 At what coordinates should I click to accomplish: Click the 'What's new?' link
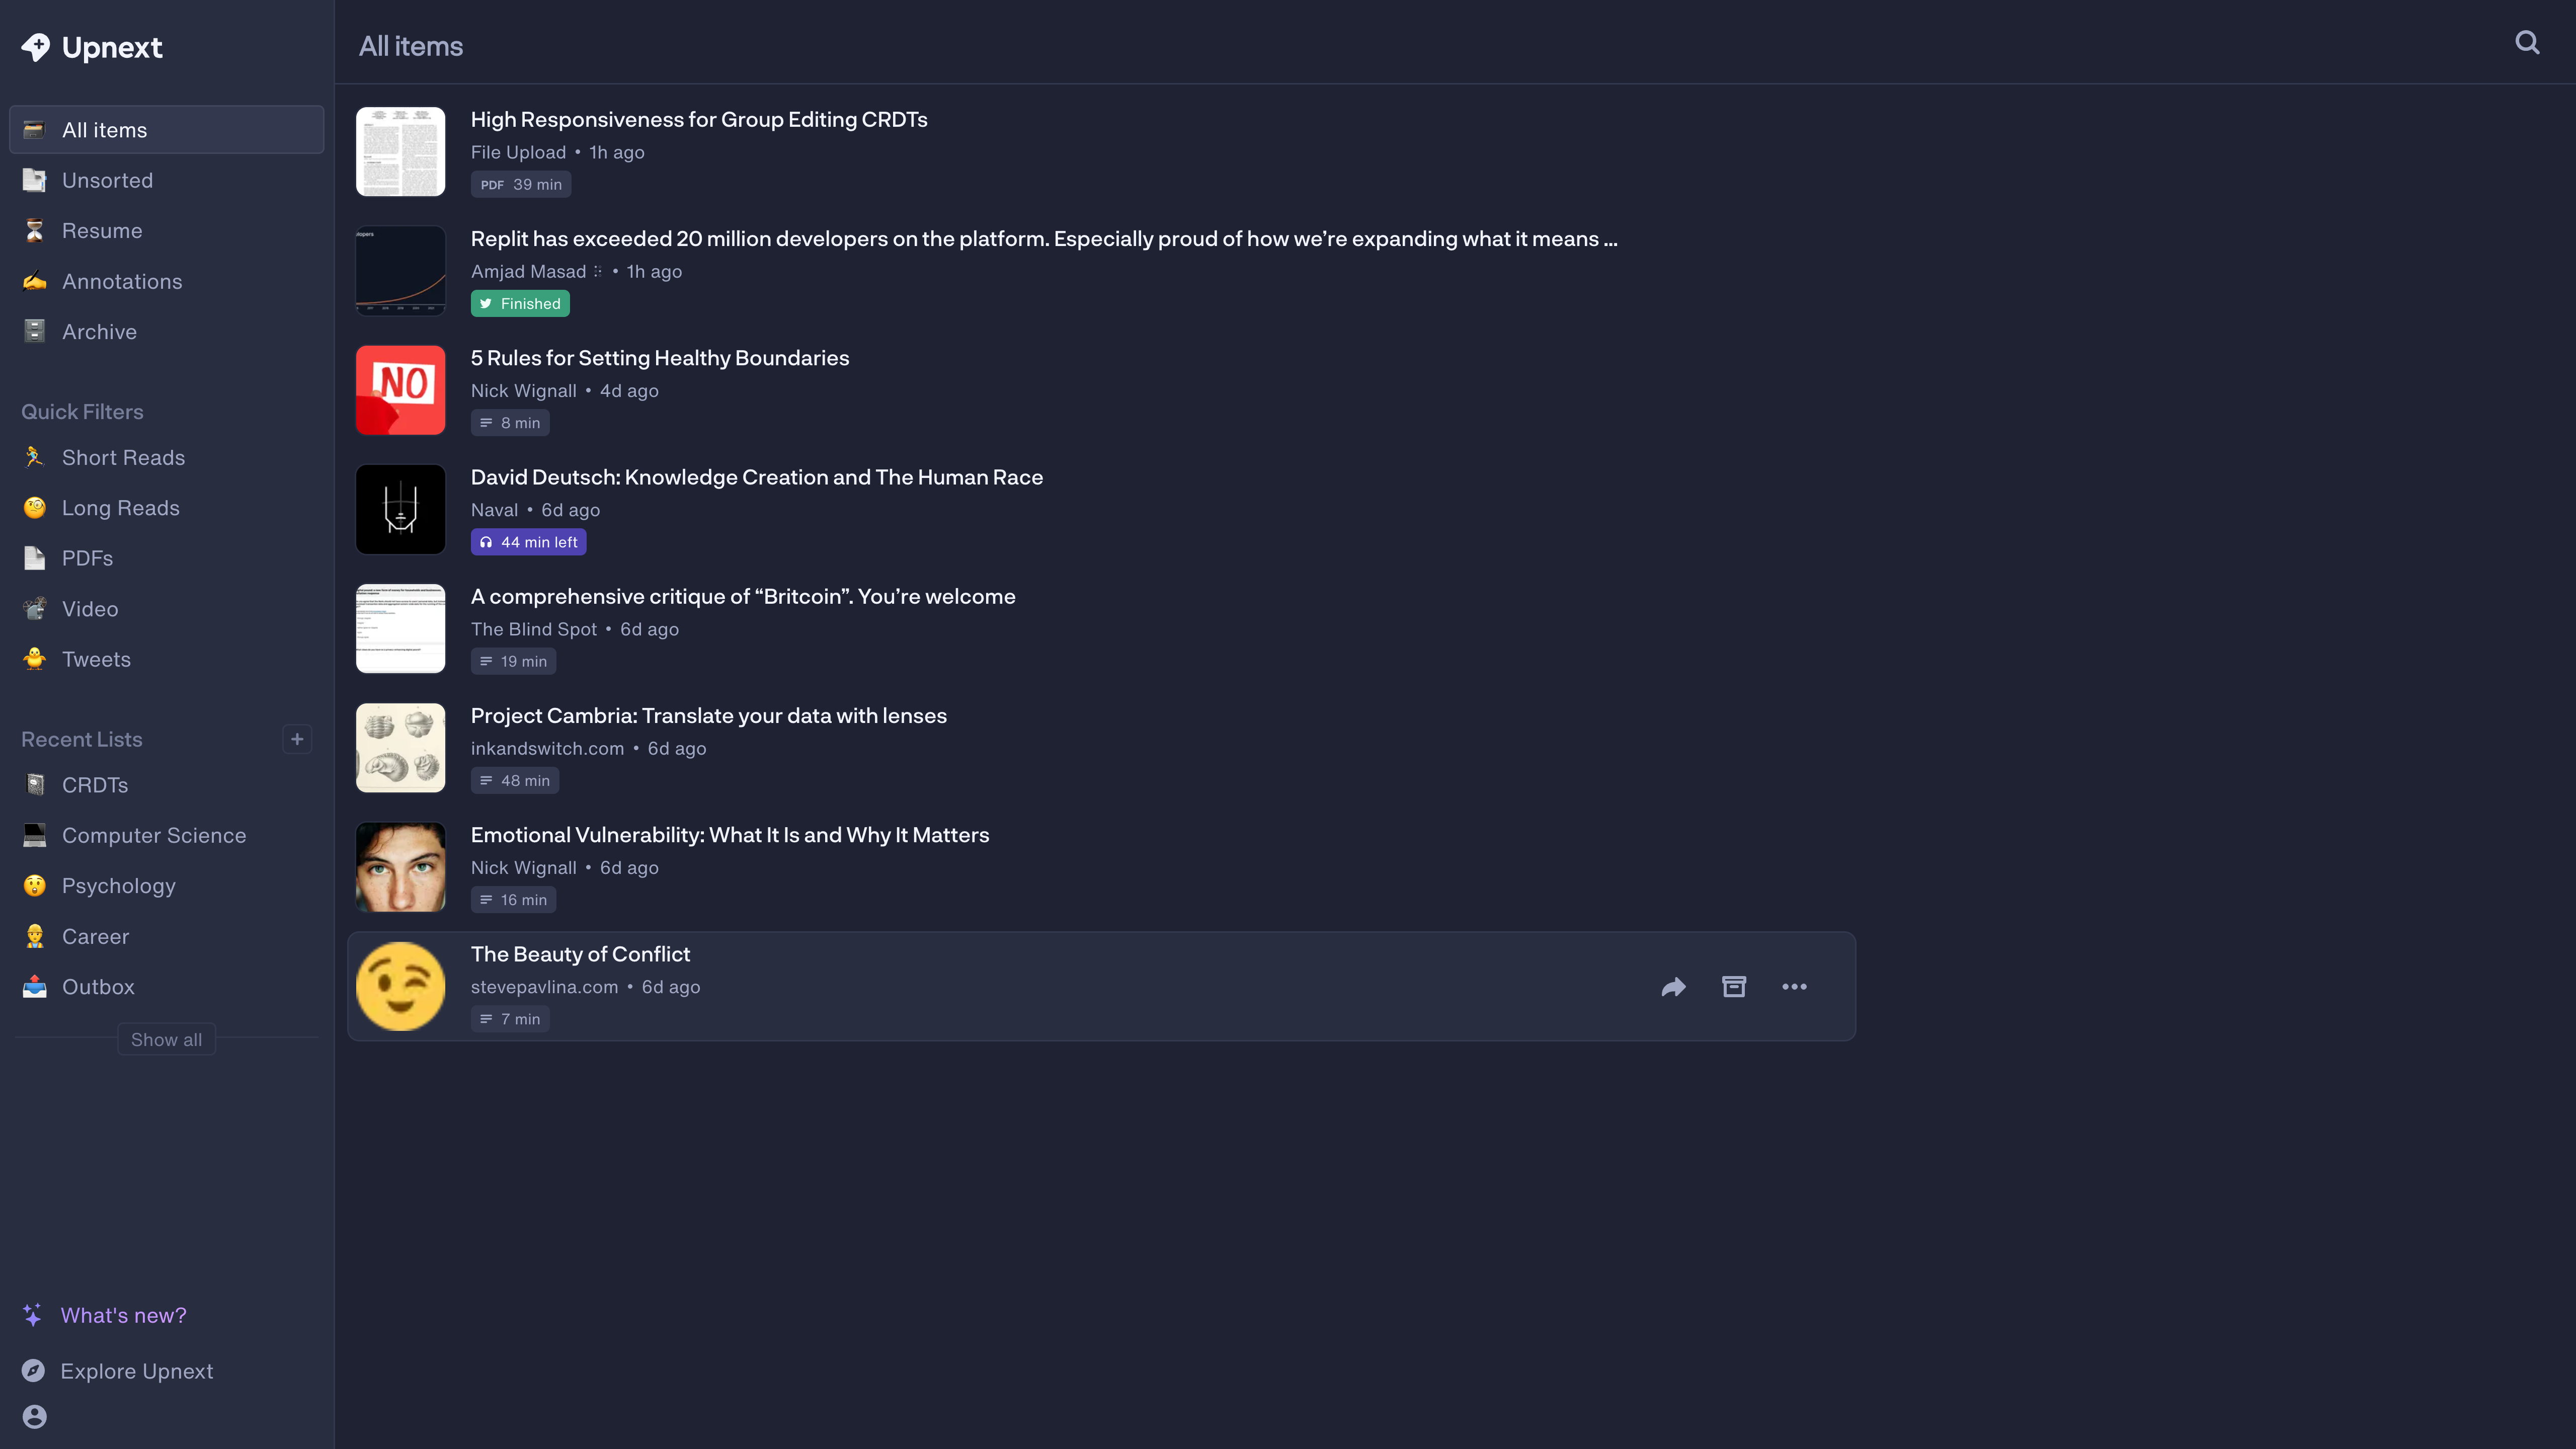tap(124, 1315)
